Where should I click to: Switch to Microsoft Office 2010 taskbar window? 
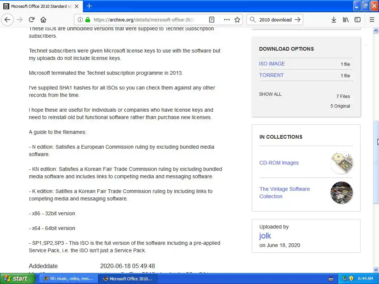pos(128,279)
